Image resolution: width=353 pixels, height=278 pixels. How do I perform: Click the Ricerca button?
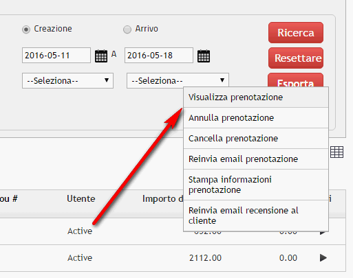[296, 33]
